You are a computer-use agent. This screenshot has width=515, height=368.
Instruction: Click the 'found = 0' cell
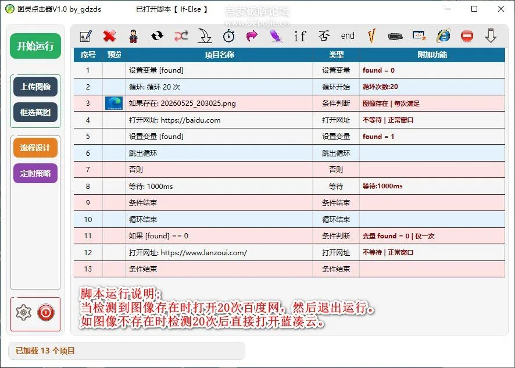[432, 70]
